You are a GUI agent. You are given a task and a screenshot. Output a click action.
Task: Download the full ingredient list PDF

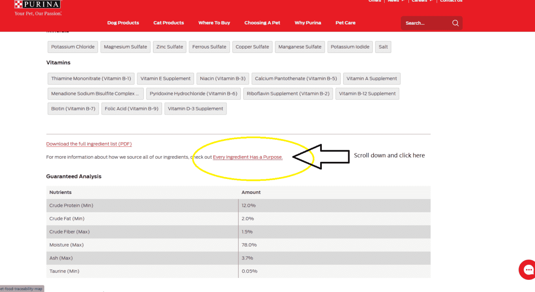[x=89, y=144]
